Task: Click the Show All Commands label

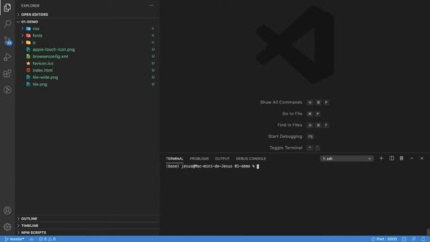Action: click(281, 102)
